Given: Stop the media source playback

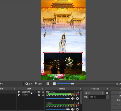Looking at the screenshot, I should (x=54, y=84).
